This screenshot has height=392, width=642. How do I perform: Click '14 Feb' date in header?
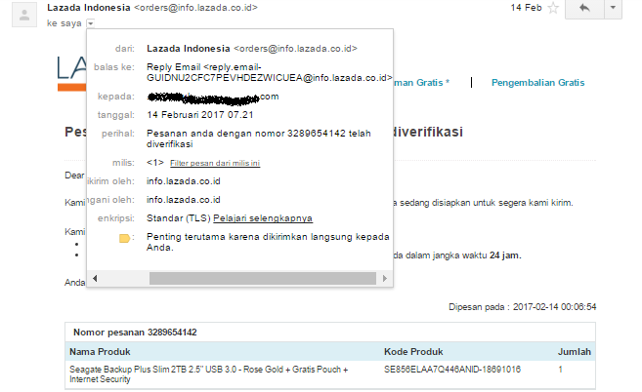(526, 8)
